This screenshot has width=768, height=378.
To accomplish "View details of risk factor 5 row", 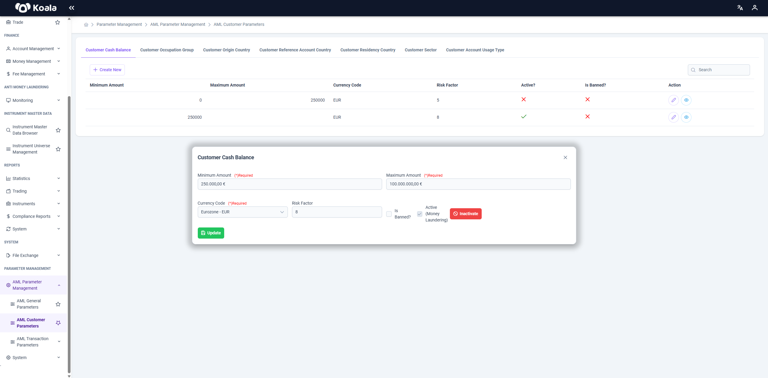I will (x=686, y=100).
